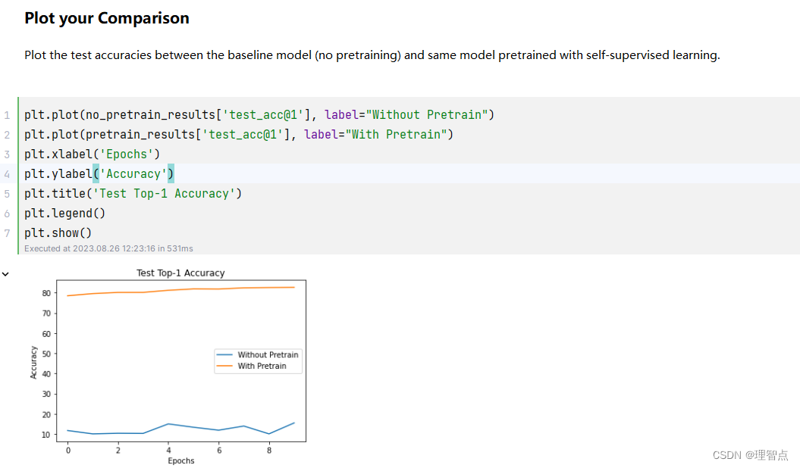Click orange 'With Pretrain' legend swatch
800x468 pixels.
[x=224, y=367]
